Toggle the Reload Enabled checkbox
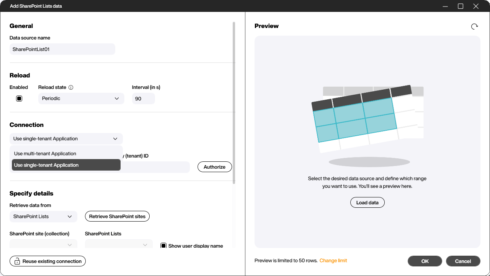This screenshot has width=490, height=276. [19, 99]
